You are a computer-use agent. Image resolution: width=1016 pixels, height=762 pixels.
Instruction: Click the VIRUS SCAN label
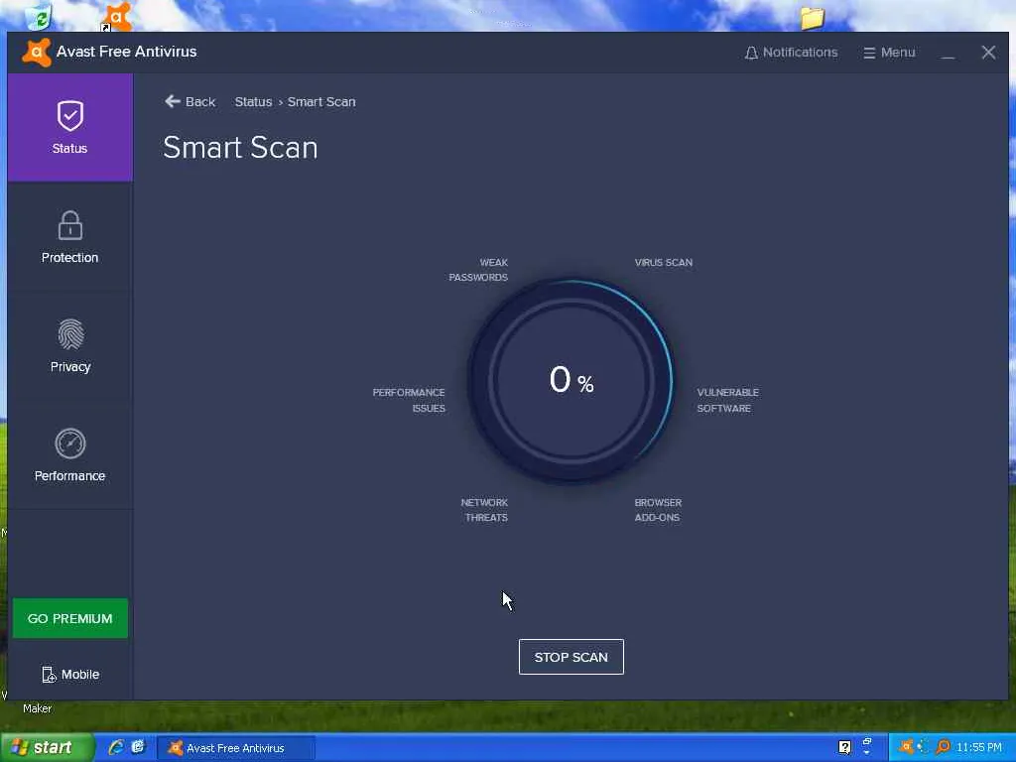pyautogui.click(x=664, y=262)
